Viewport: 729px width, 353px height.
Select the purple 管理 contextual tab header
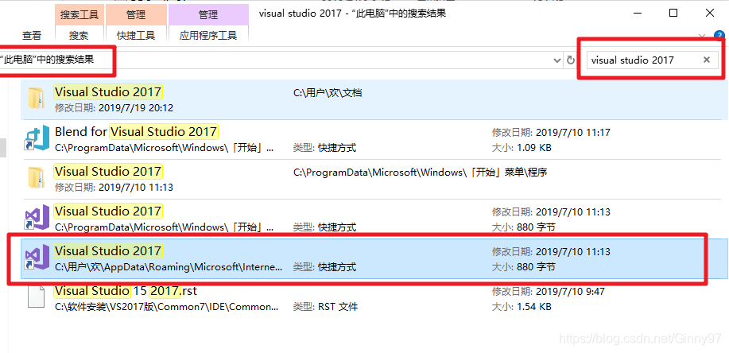click(208, 15)
